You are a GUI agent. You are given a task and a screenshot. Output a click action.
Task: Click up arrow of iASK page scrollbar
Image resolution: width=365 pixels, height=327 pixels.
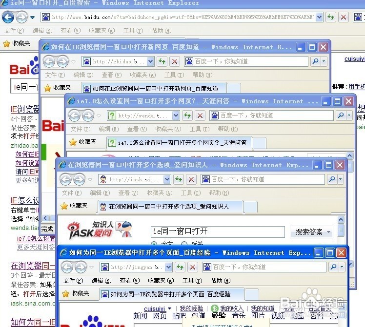341,220
